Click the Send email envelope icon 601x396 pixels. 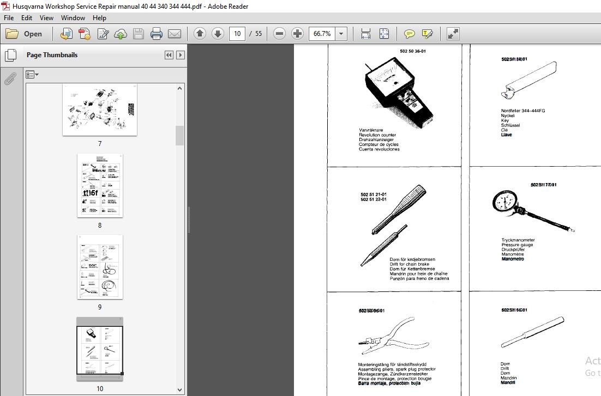(175, 34)
